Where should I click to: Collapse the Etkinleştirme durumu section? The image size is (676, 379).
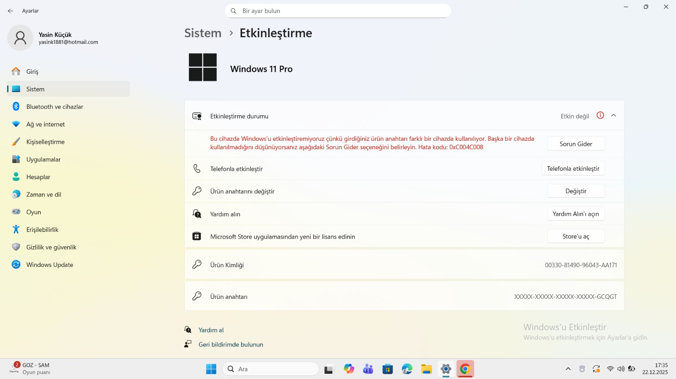click(x=613, y=116)
